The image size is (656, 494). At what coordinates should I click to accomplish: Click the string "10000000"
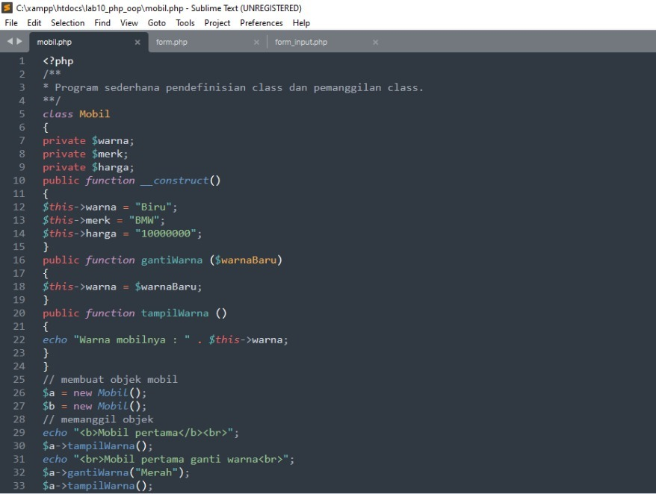165,234
